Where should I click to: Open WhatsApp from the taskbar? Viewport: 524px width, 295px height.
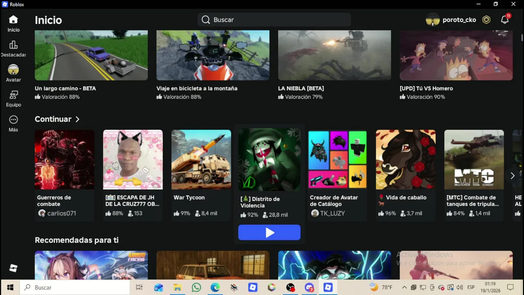point(196,287)
